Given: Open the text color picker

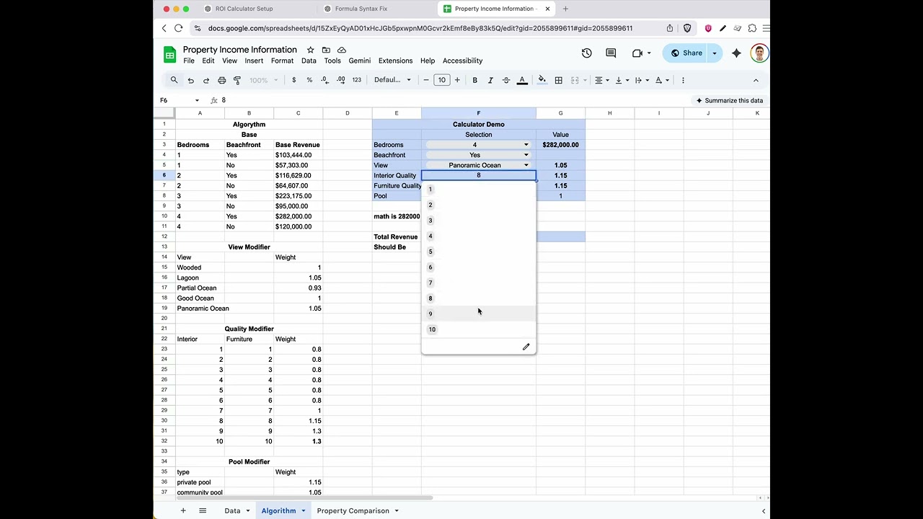Looking at the screenshot, I should tap(522, 80).
